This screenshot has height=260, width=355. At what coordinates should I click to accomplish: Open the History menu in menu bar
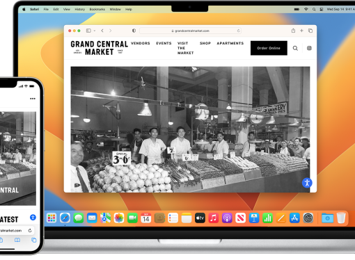point(80,9)
